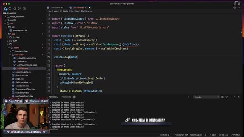
Task: Open the Source Control branch icon
Action: click(x=19, y=9)
